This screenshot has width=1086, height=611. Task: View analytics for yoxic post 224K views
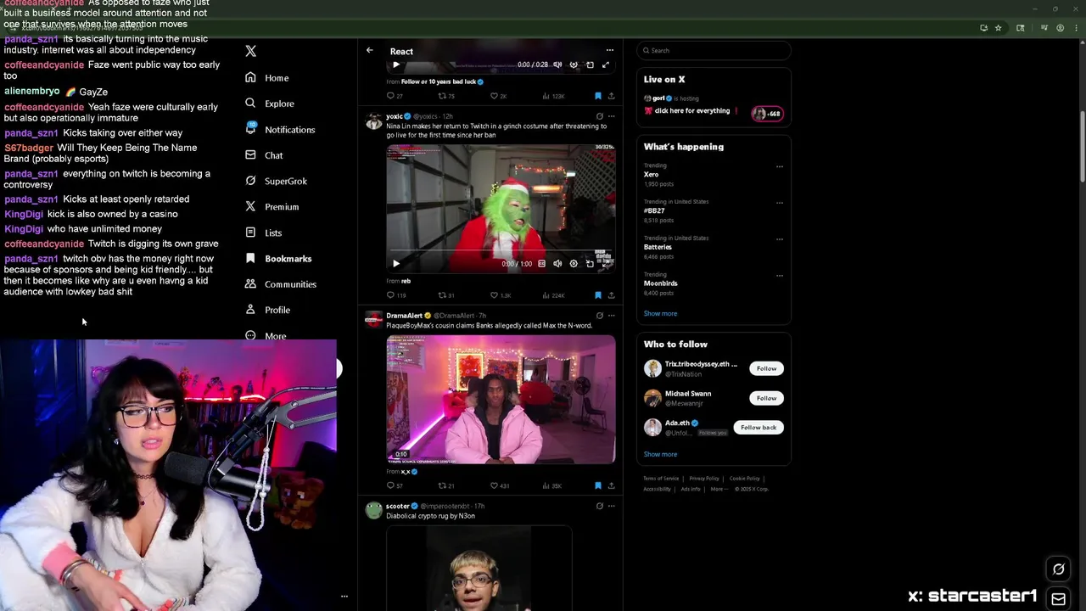pyautogui.click(x=554, y=295)
